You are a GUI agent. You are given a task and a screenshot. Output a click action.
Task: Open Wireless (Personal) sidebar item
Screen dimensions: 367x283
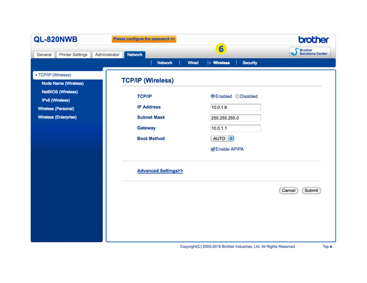56,109
